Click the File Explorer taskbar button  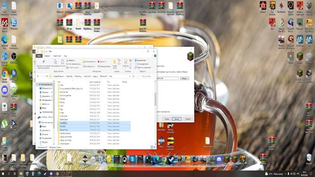click(x=21, y=174)
